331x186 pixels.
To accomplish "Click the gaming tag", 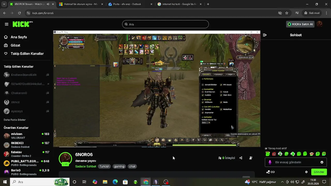I will 119,166.
